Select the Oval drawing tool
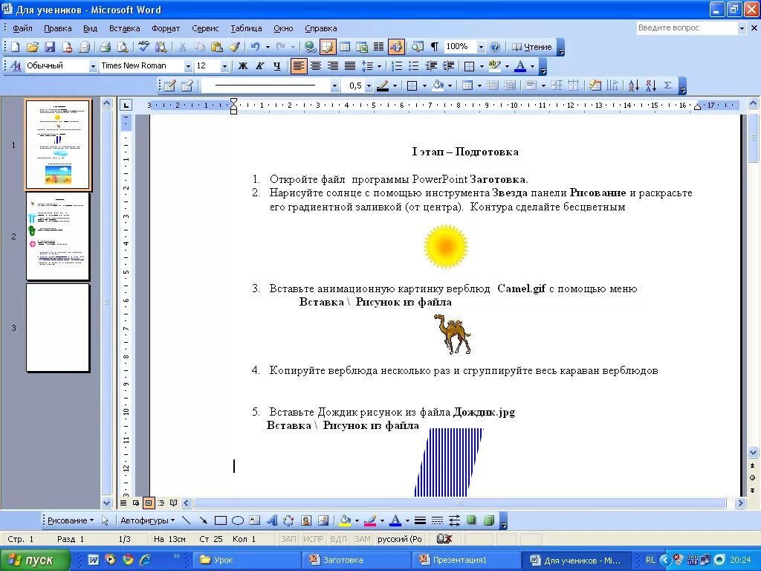This screenshot has width=761, height=571. pyautogui.click(x=237, y=520)
